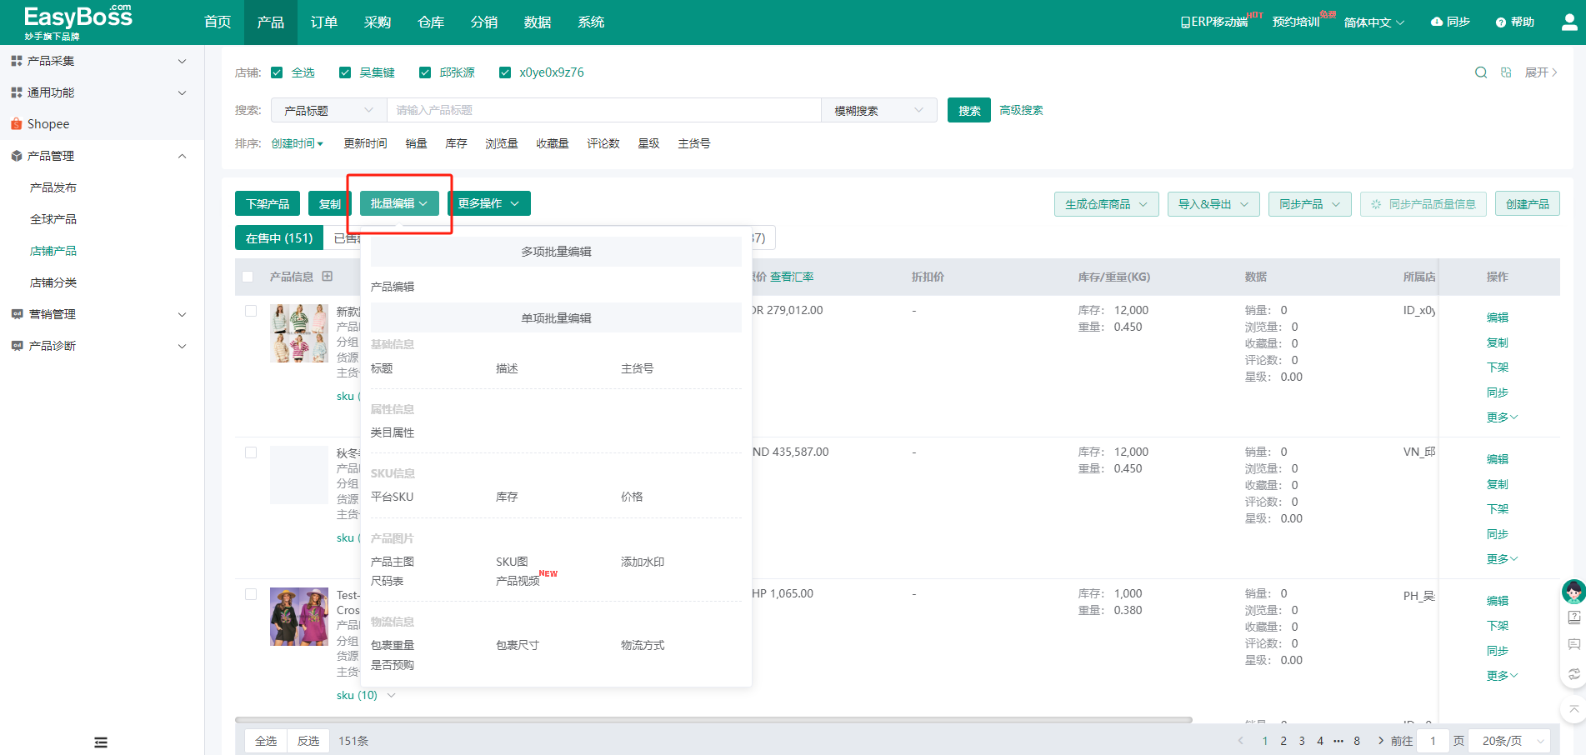Open the search magnifier icon at top right
The image size is (1586, 755).
pyautogui.click(x=1481, y=72)
